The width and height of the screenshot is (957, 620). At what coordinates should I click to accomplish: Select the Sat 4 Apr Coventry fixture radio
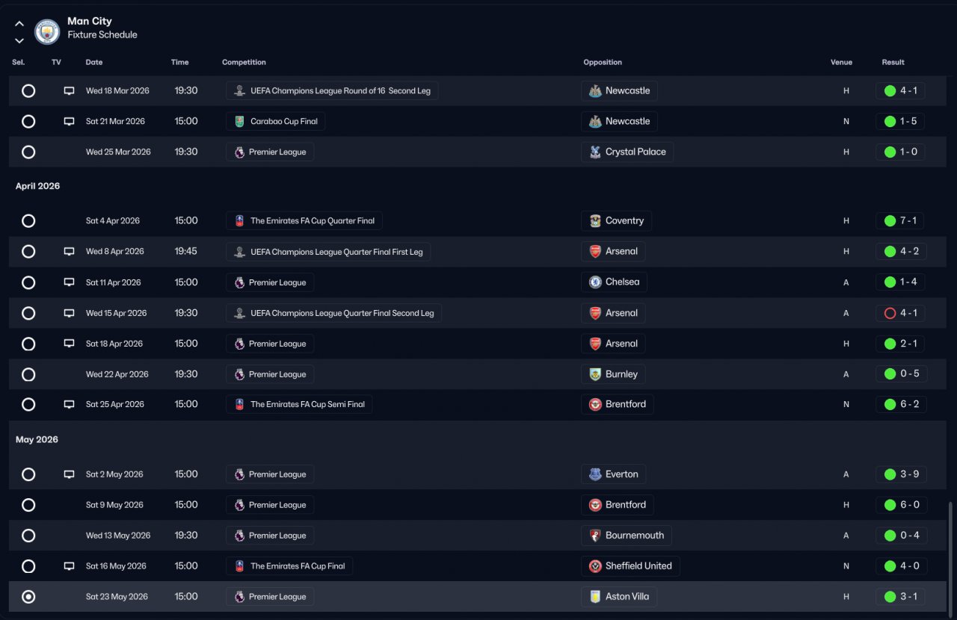[28, 221]
